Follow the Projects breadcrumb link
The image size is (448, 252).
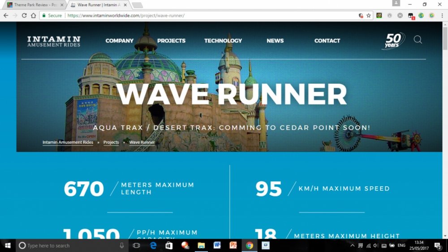coord(111,142)
